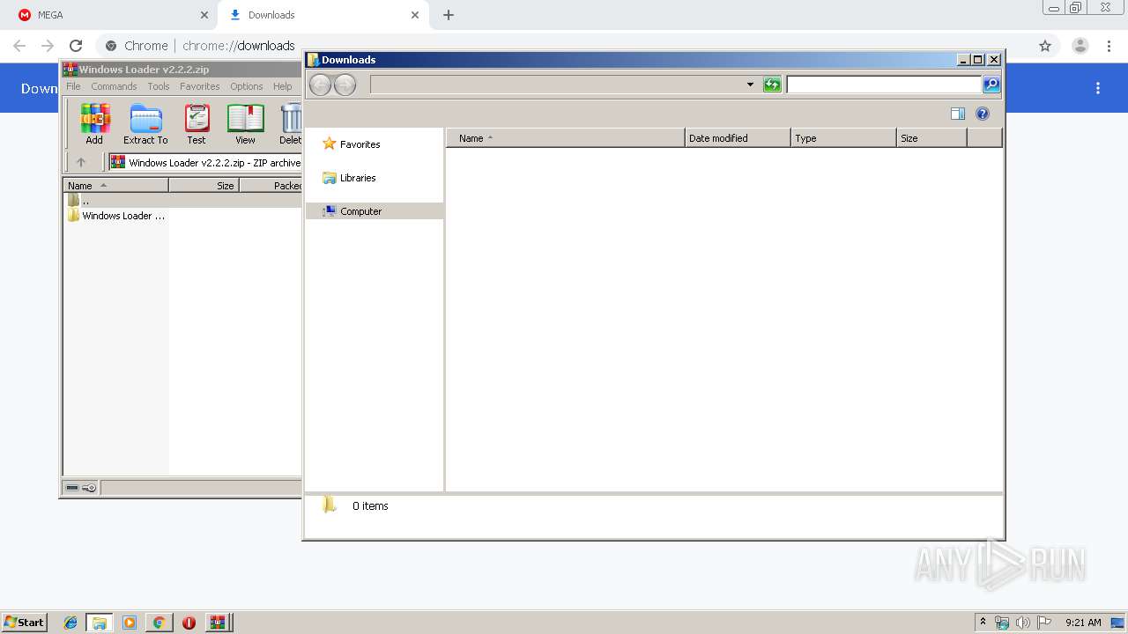
Task: Click the search magnifier icon in Downloads window
Action: 991,85
